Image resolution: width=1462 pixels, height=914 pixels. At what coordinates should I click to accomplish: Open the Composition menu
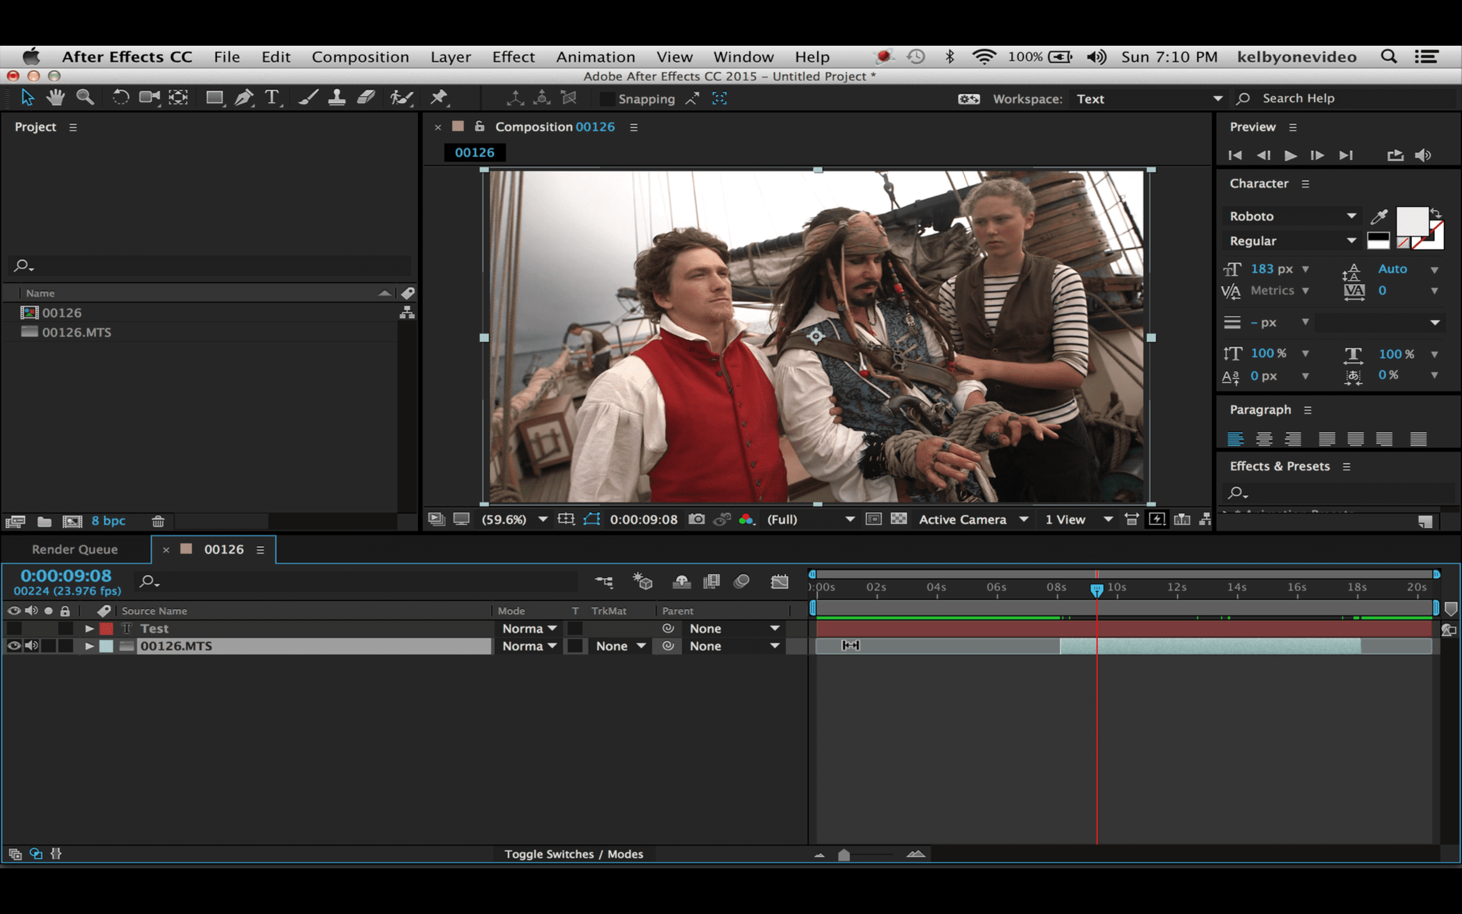360,57
